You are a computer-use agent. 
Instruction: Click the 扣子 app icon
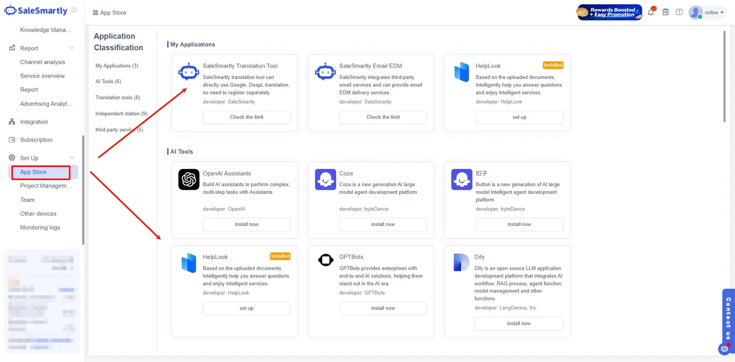[x=462, y=179]
